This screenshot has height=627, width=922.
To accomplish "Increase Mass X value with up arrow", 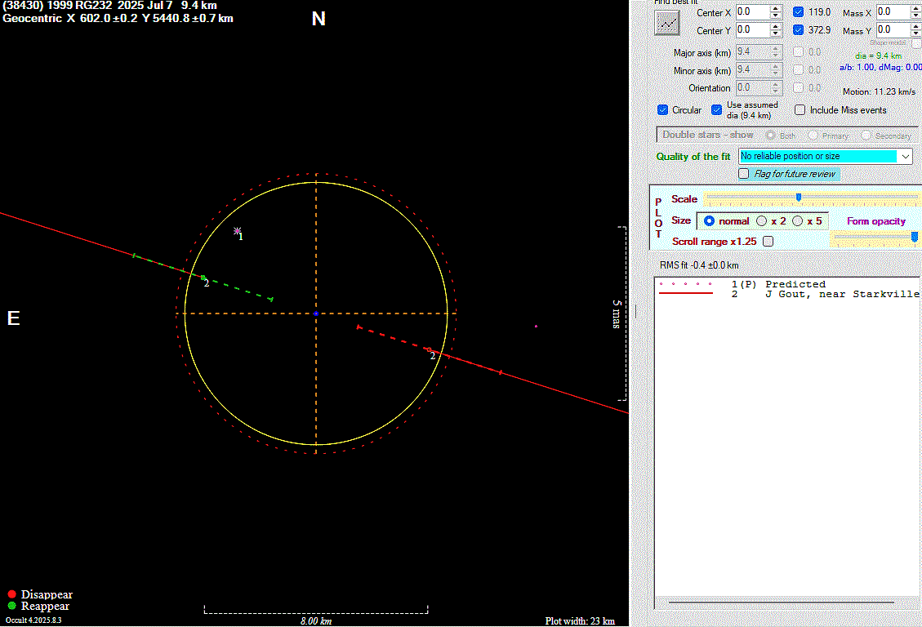I will tap(915, 9).
